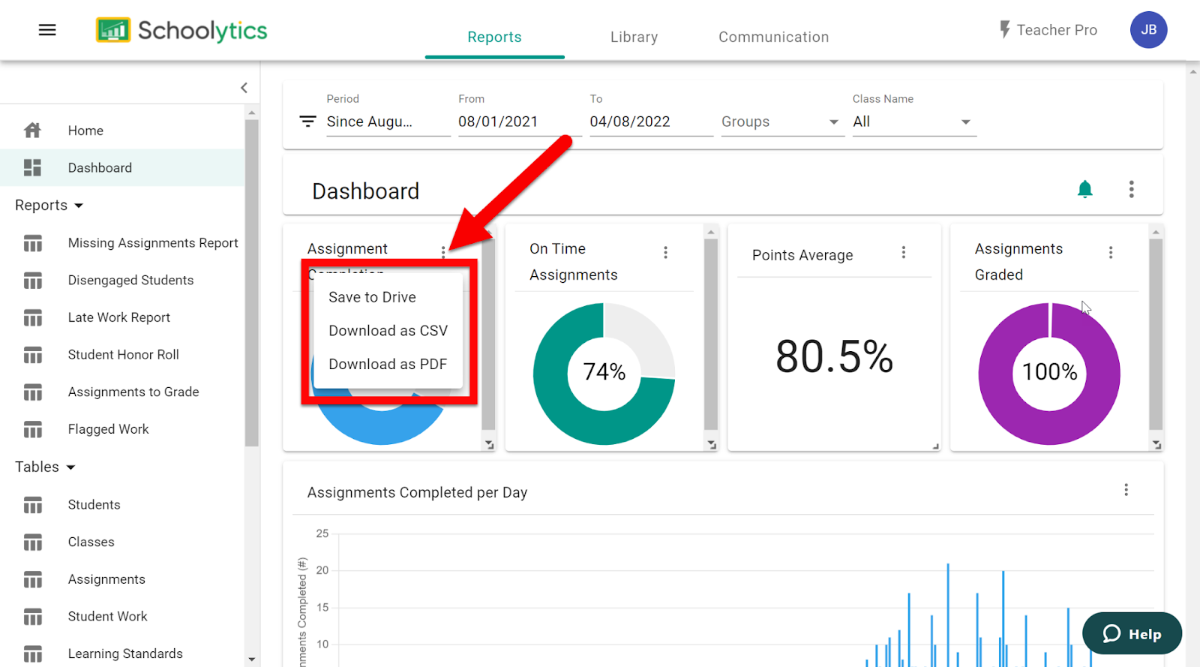Click the Teacher Pro label
Screen dimensions: 1200x667
click(1057, 30)
